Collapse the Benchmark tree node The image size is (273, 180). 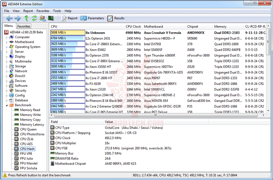7,105
